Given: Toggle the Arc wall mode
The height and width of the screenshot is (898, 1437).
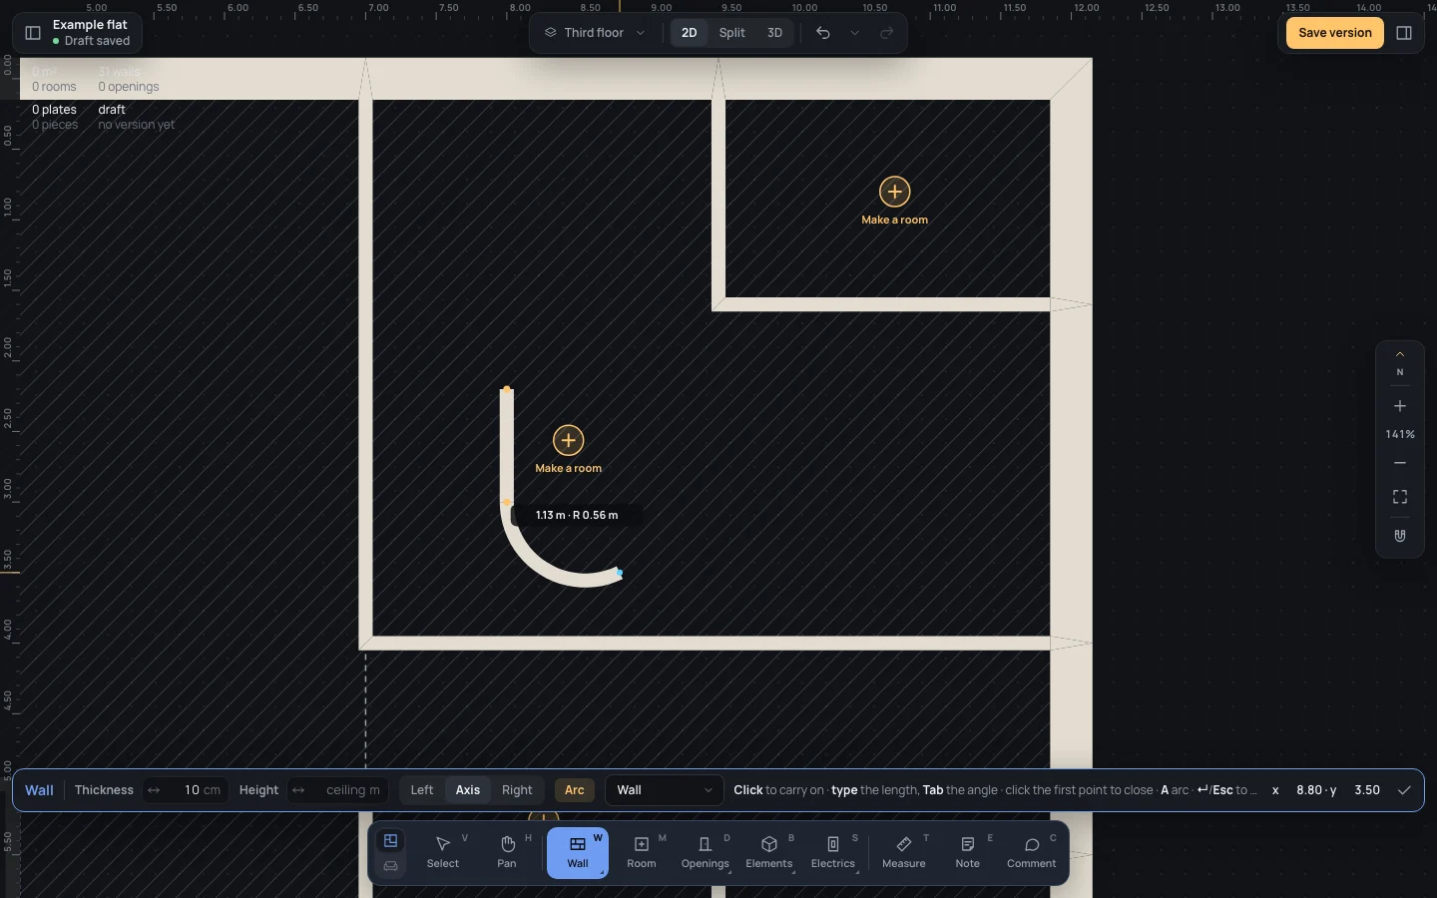Looking at the screenshot, I should coord(575,790).
